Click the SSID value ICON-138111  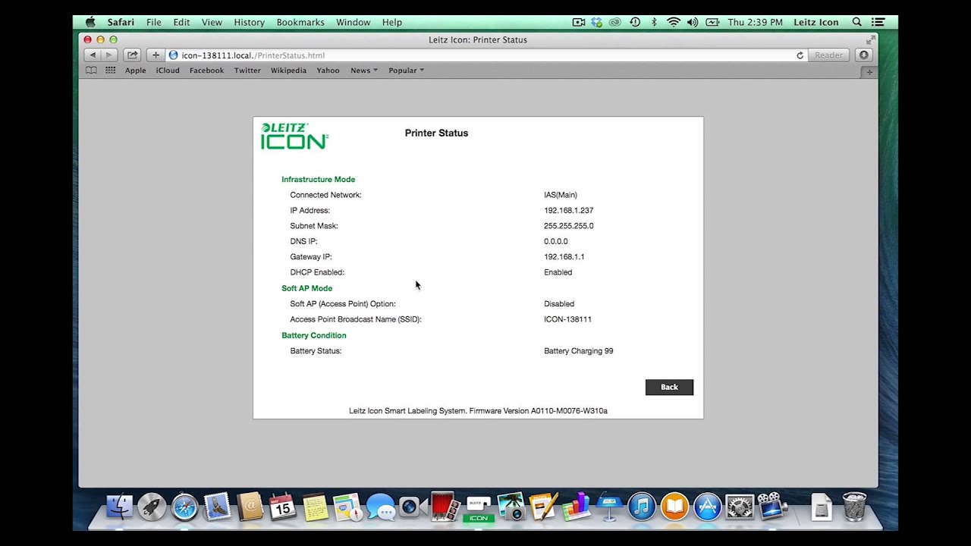pos(567,319)
